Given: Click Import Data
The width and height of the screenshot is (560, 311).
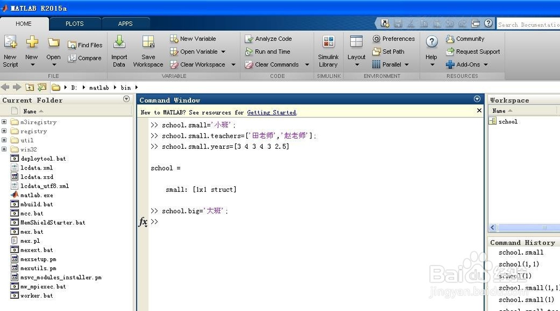Looking at the screenshot, I should point(119,51).
